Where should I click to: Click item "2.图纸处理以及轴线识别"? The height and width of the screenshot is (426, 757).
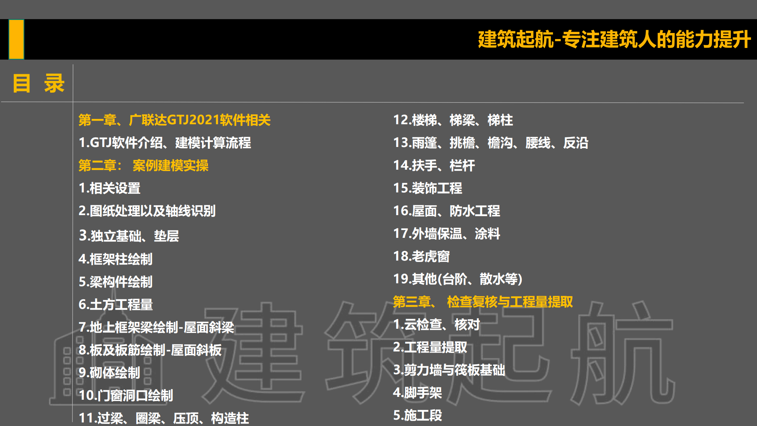[x=147, y=211]
